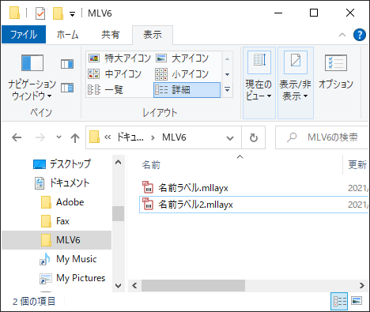Click the folder icon in address bar
Image resolution: width=370 pixels, height=312 pixels.
94,137
